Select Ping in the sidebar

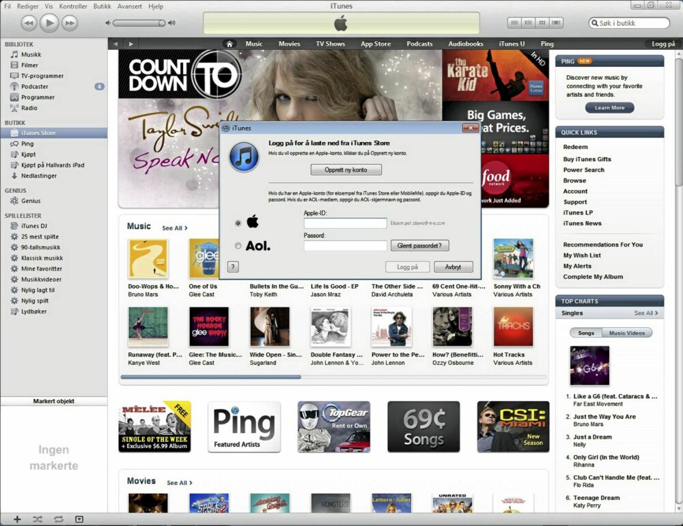tap(27, 144)
